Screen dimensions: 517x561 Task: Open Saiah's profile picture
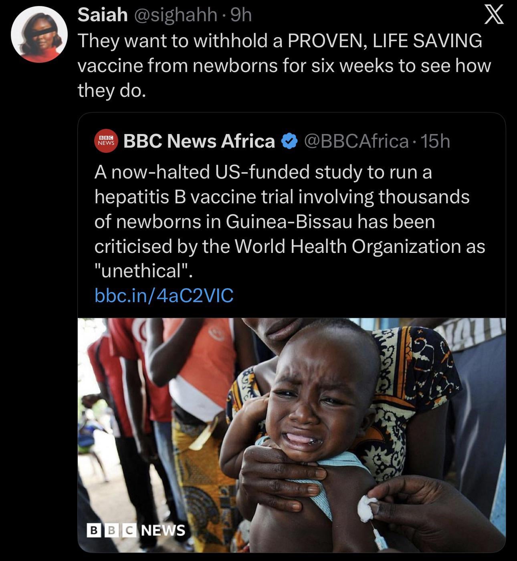(x=38, y=35)
